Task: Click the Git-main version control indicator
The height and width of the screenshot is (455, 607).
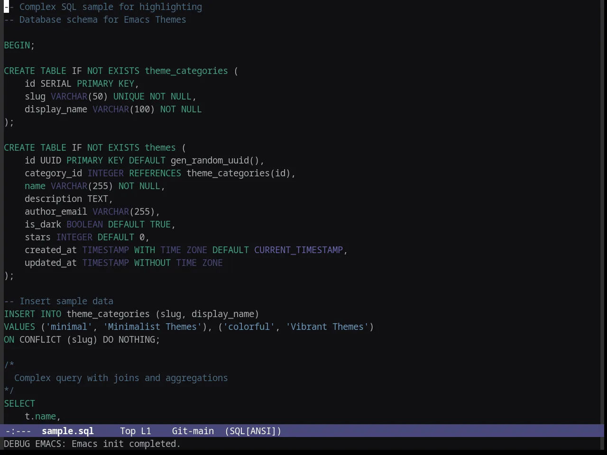Action: [x=193, y=431]
